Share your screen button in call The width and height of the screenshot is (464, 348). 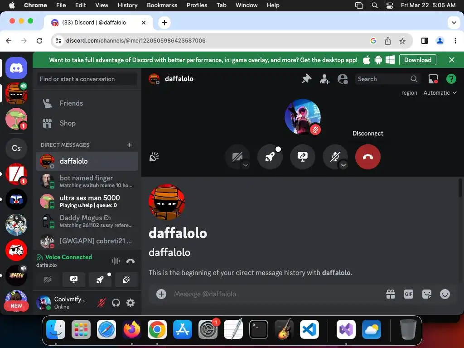click(302, 157)
